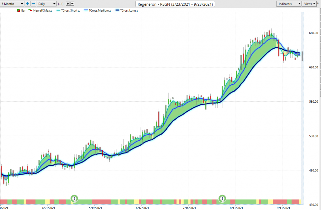321x210 pixels.
Task: Click the 4/21/2021 date axis label
Action: click(48, 208)
